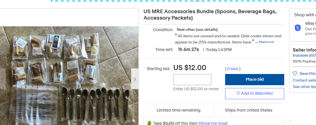Enter a bid amount in the bid field
This screenshot has height=125, width=316.
pos(192,80)
